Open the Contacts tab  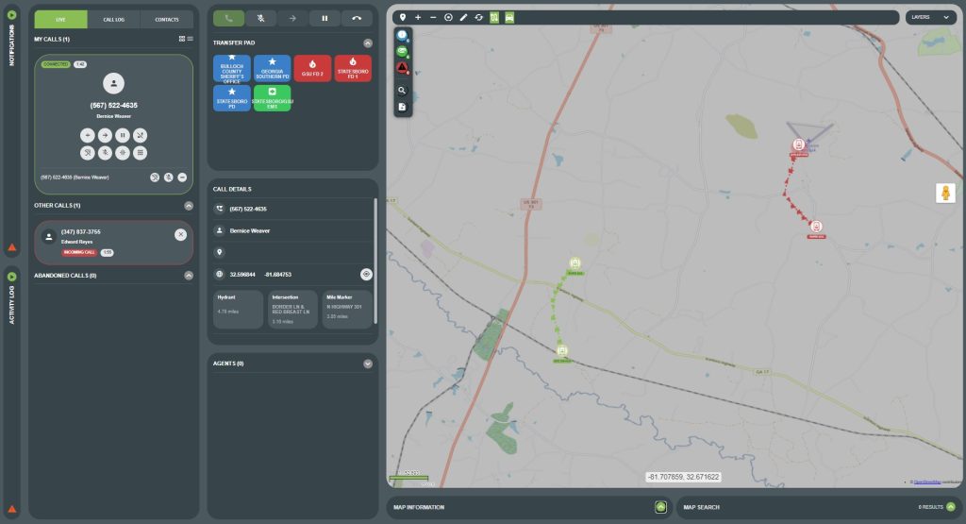[166, 20]
